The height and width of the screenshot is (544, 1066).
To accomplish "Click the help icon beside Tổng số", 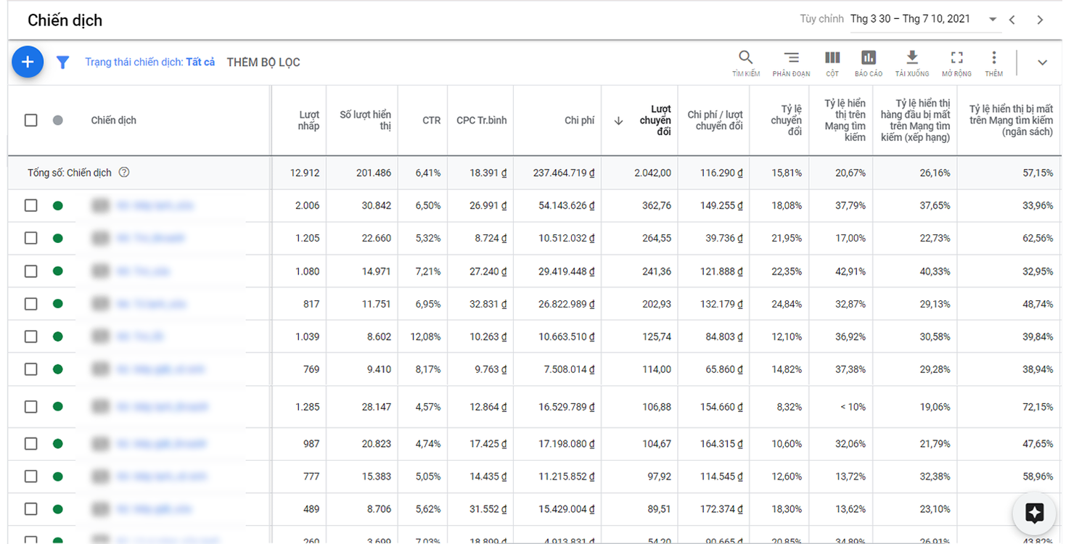I will 124,173.
